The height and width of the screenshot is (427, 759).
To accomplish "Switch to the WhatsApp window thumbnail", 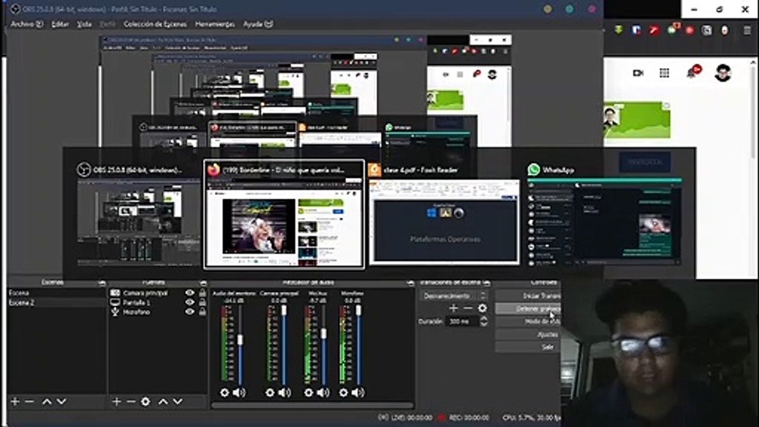I will point(604,215).
